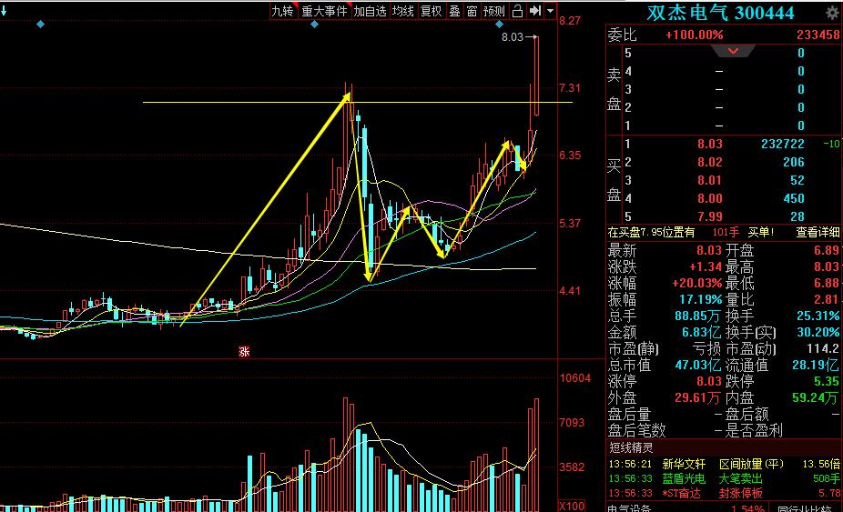843x512 pixels.
Task: Click the 委差 value 233458
Action: [x=818, y=35]
